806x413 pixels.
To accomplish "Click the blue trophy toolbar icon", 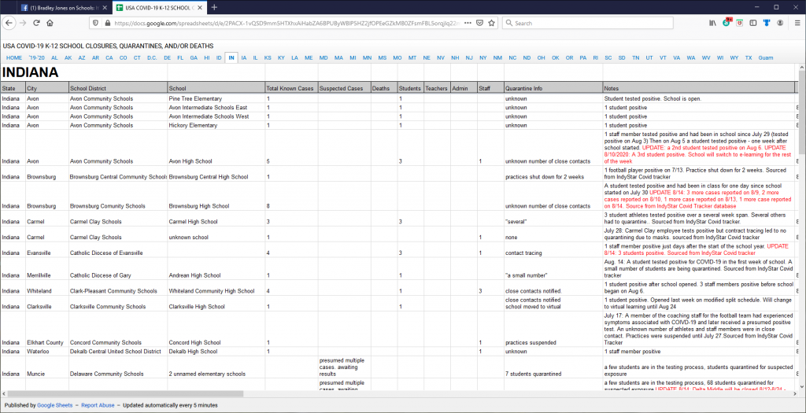I will pos(767,23).
